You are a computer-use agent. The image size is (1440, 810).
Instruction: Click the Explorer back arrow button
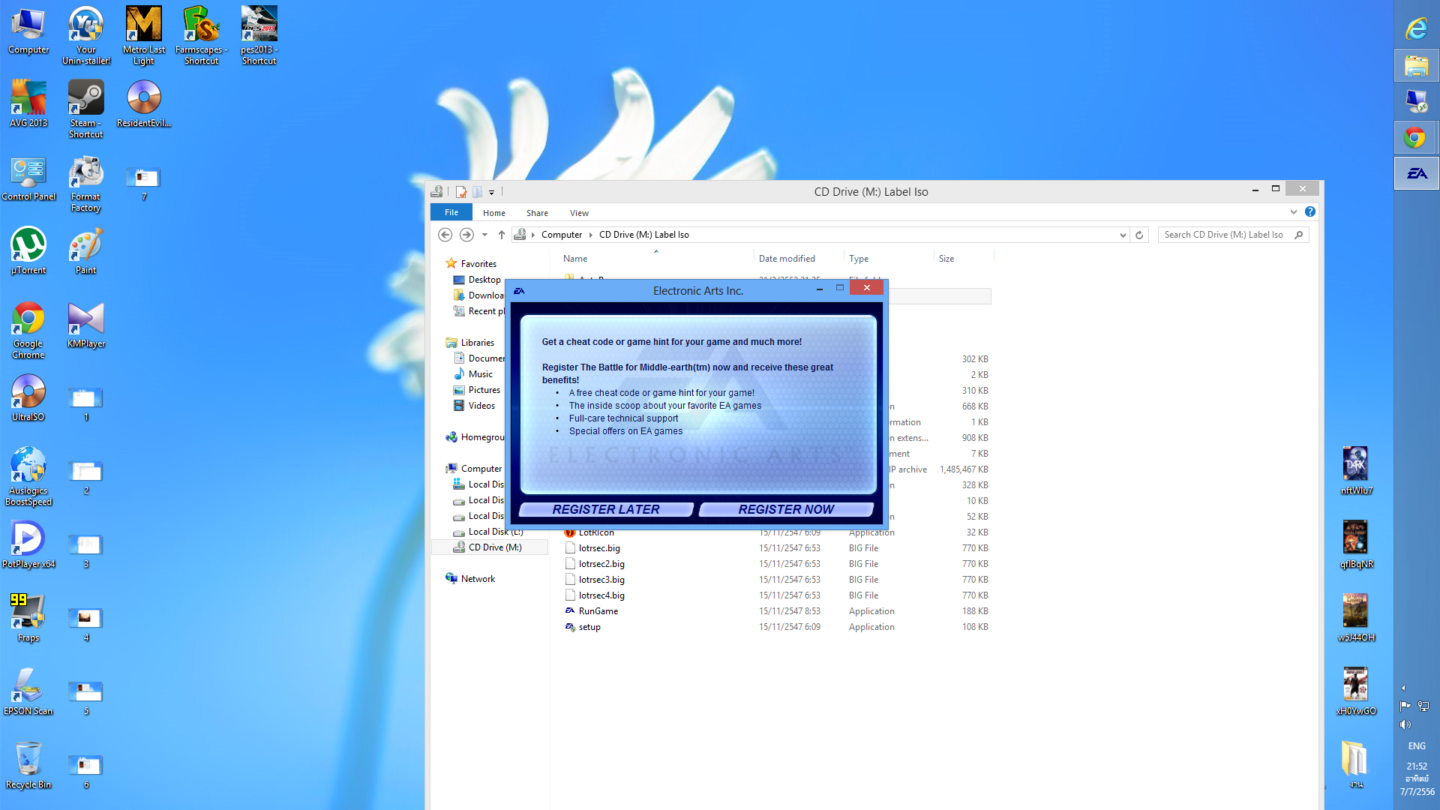[x=445, y=235]
